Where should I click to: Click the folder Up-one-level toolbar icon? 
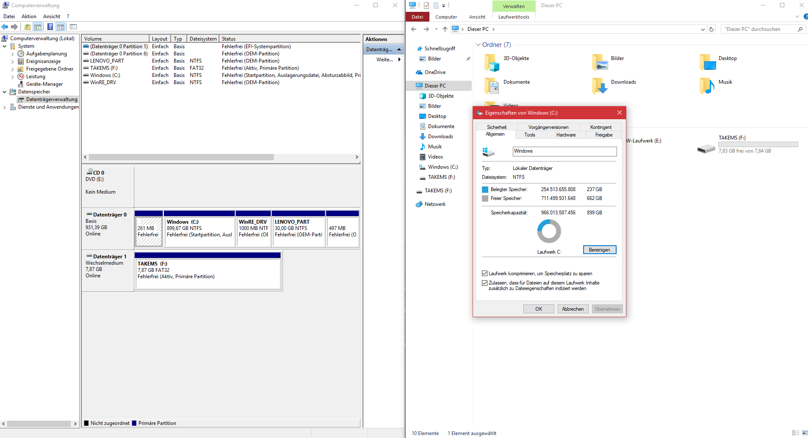(x=28, y=27)
